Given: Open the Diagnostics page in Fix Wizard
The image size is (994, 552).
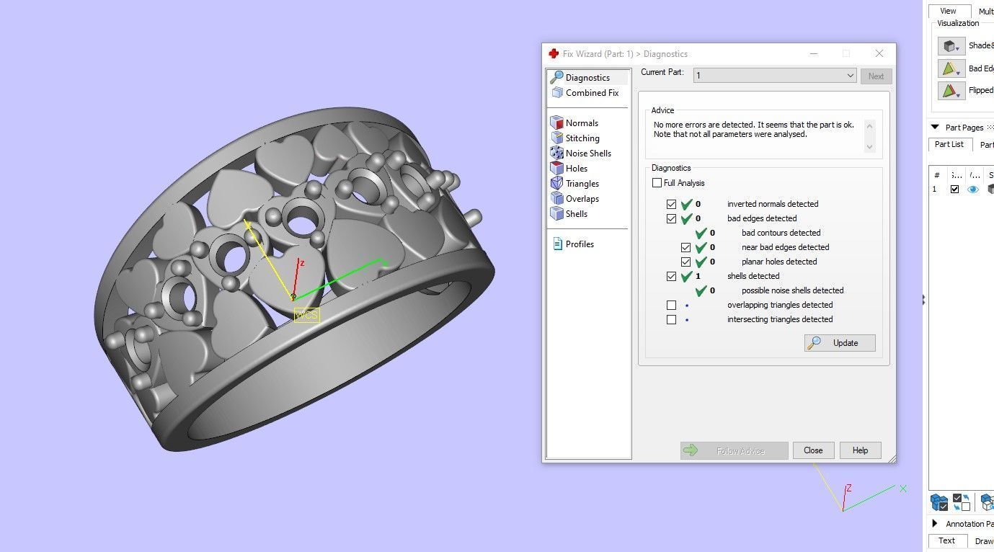Looking at the screenshot, I should [x=587, y=77].
